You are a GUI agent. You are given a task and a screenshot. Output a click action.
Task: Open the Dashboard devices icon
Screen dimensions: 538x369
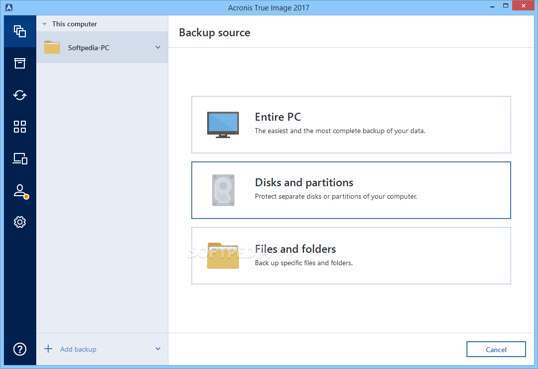coord(20,158)
